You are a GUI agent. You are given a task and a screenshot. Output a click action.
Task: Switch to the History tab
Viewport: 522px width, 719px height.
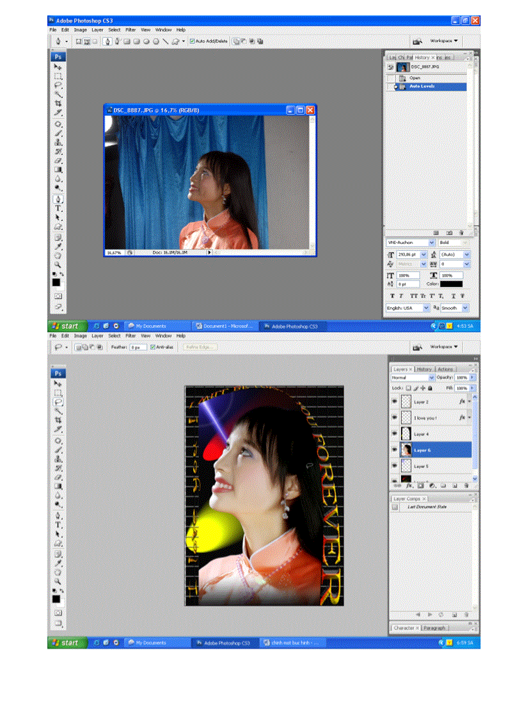(424, 369)
